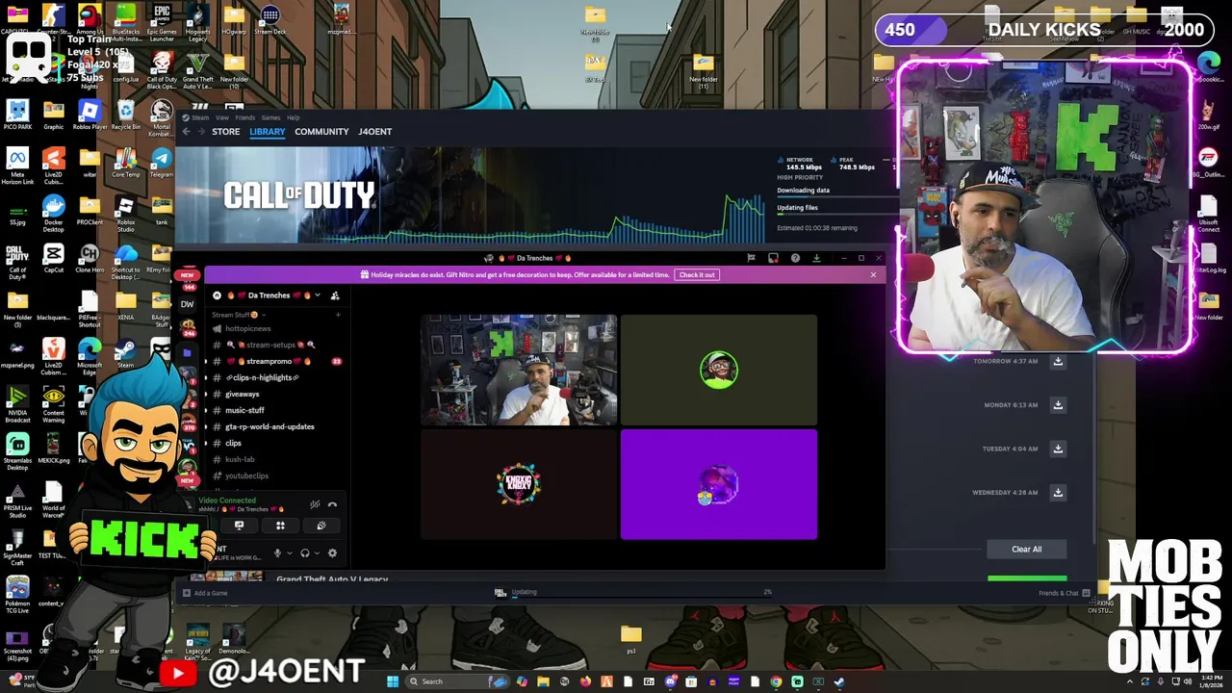Click invite people icon in Da Trenches header

tap(335, 295)
